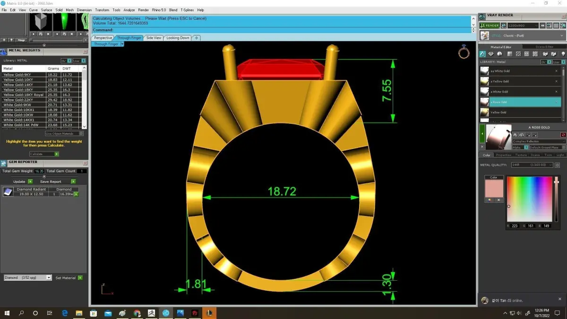The height and width of the screenshot is (319, 567).
Task: Collapse material preview with green arrow
Action: click(482, 134)
